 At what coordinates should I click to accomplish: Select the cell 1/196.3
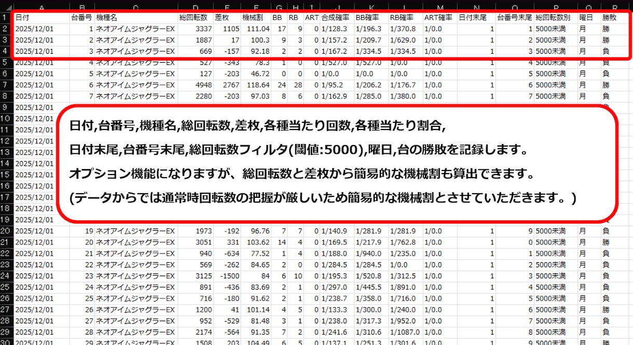point(371,28)
